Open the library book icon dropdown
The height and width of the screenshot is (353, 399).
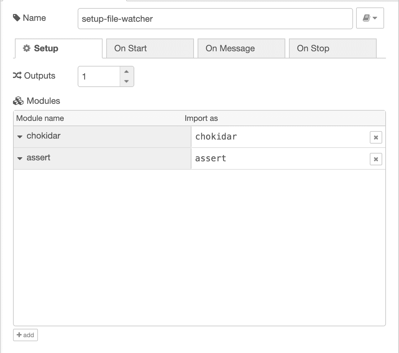pyautogui.click(x=370, y=18)
